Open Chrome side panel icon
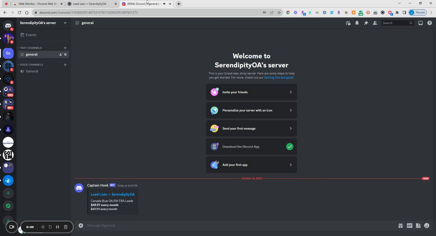The height and width of the screenshot is (236, 436). pos(404,12)
